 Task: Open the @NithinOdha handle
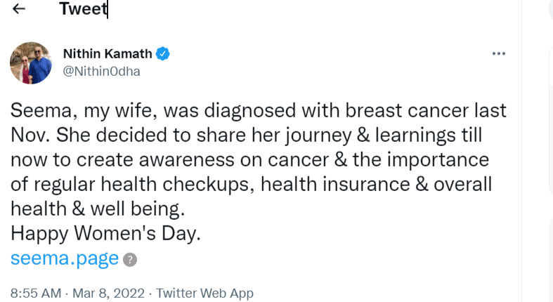pyautogui.click(x=101, y=71)
